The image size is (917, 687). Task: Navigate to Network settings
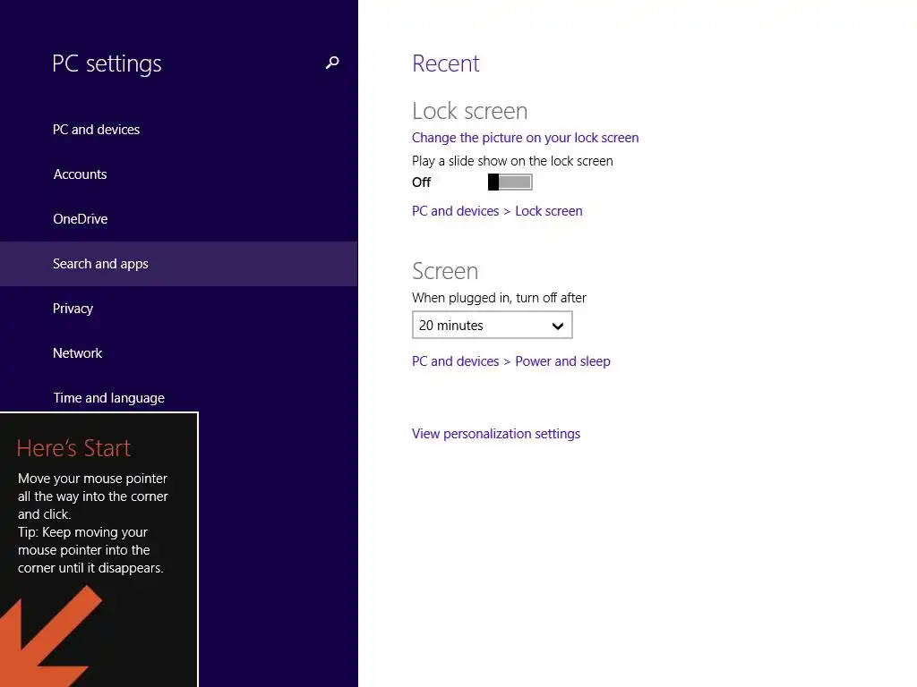(77, 353)
